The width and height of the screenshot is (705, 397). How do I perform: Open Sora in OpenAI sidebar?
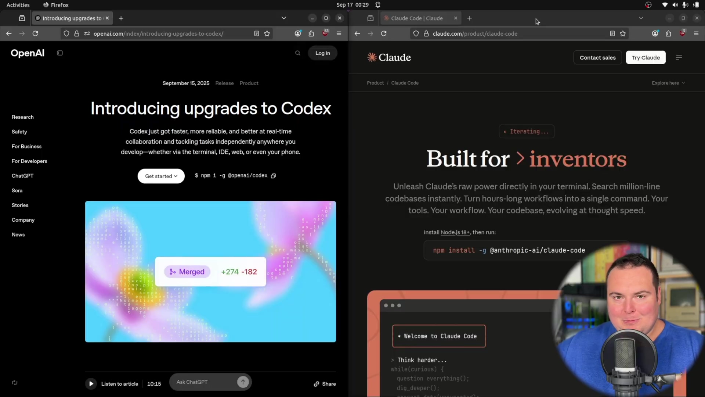[17, 190]
